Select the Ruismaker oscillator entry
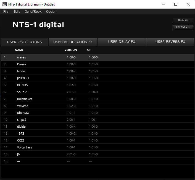The image size is (195, 180). tap(97, 99)
